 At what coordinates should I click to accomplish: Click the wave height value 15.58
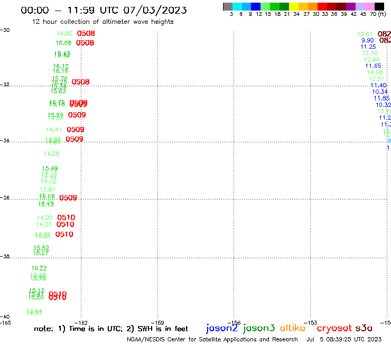point(63,43)
